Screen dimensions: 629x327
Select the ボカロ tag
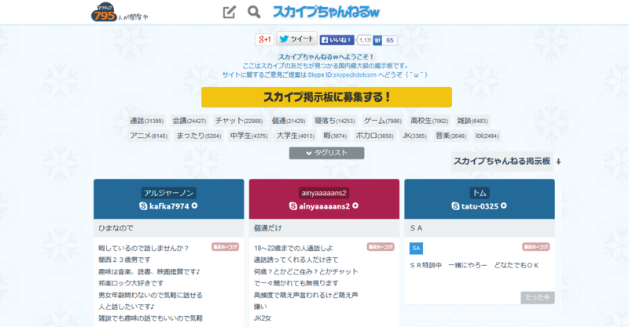point(374,136)
